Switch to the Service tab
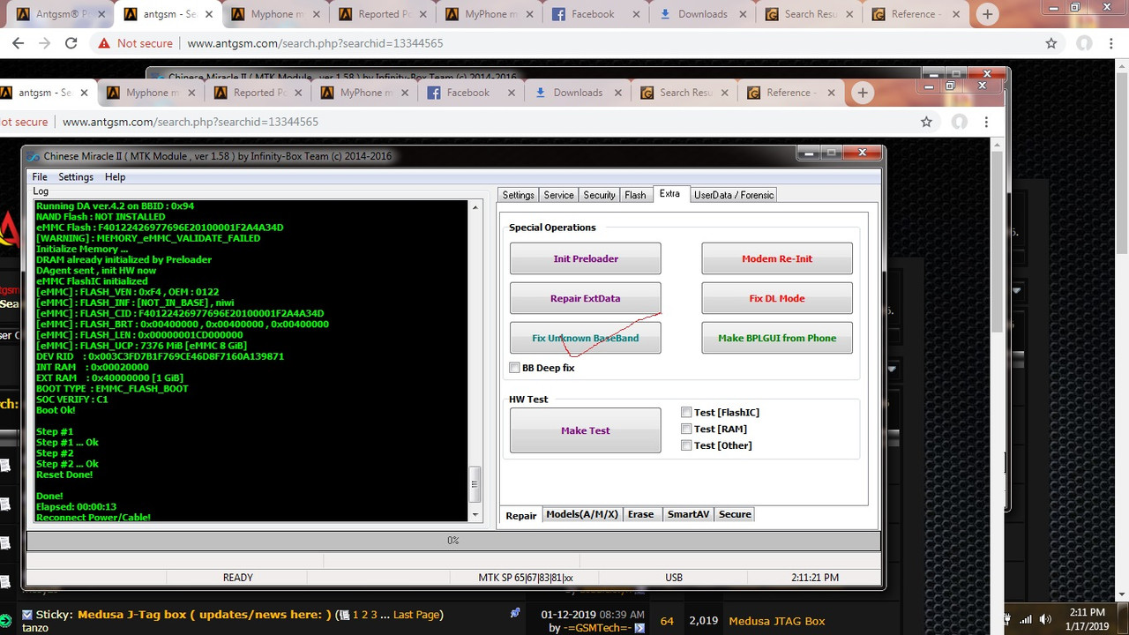 click(559, 195)
